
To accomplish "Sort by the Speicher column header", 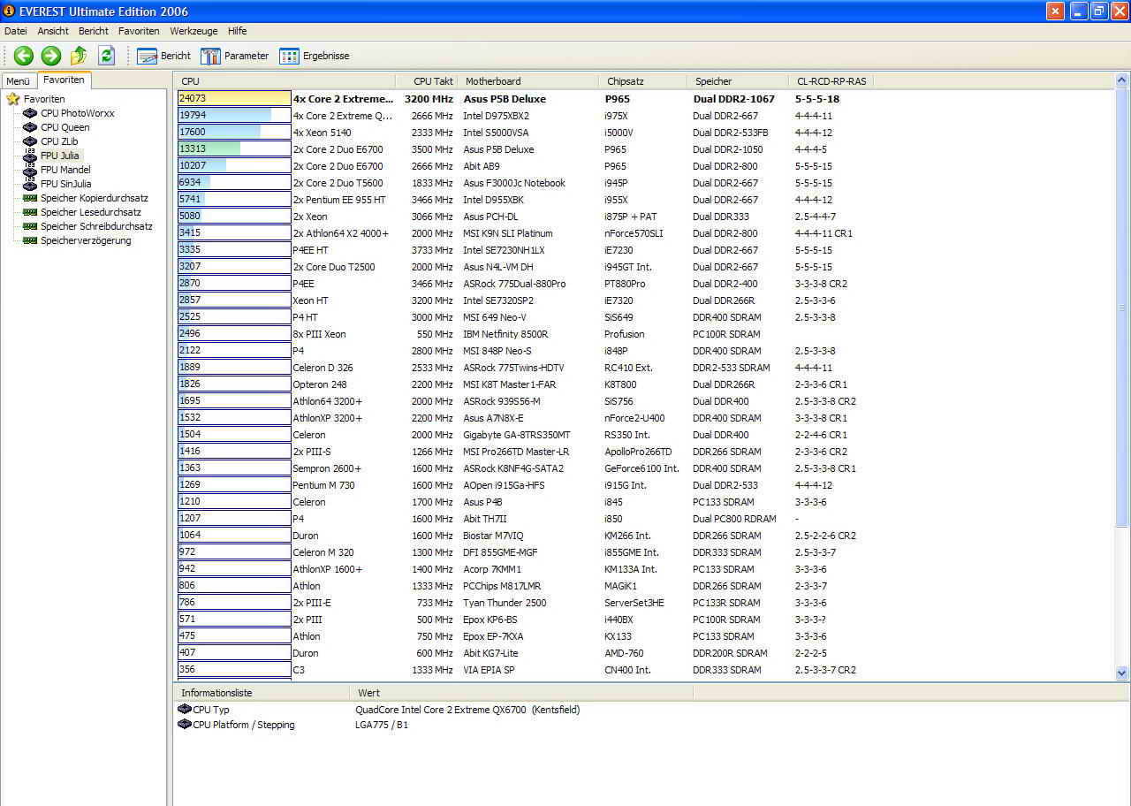I will click(739, 81).
